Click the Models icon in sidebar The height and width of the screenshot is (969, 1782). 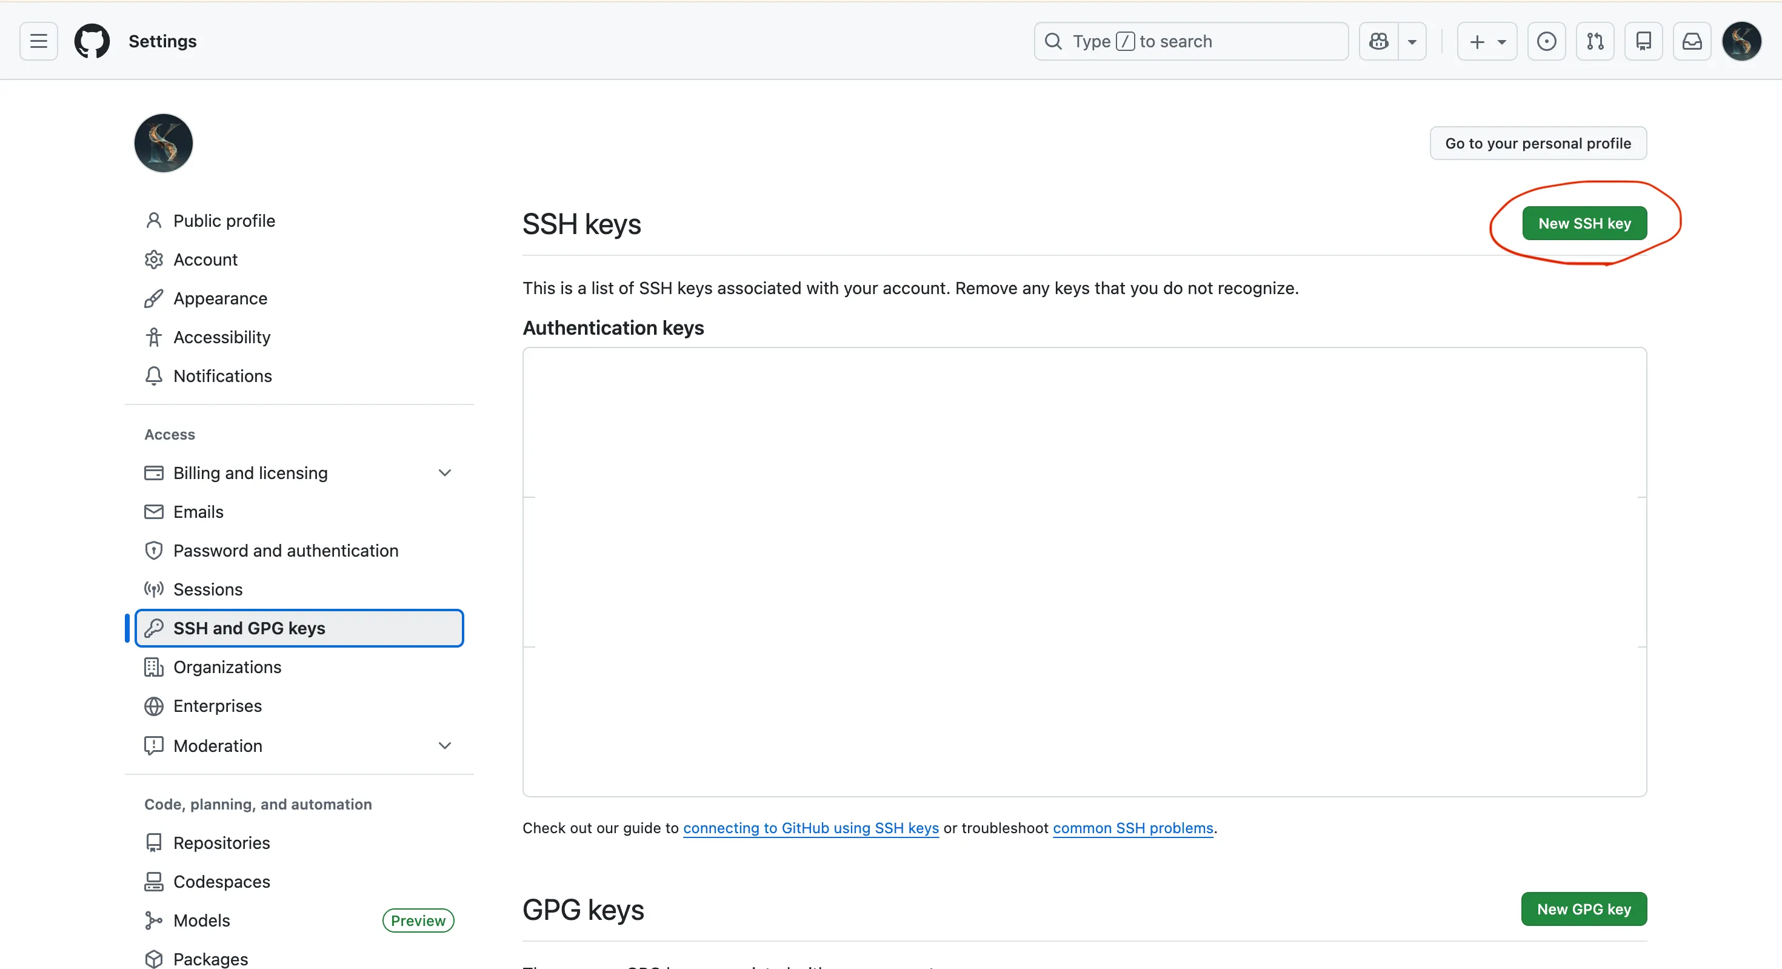[x=153, y=920]
